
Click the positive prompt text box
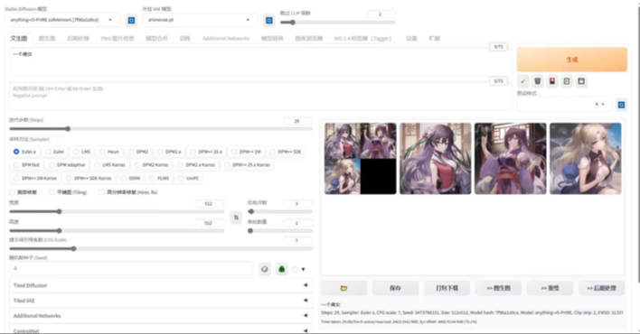pyautogui.click(x=260, y=62)
